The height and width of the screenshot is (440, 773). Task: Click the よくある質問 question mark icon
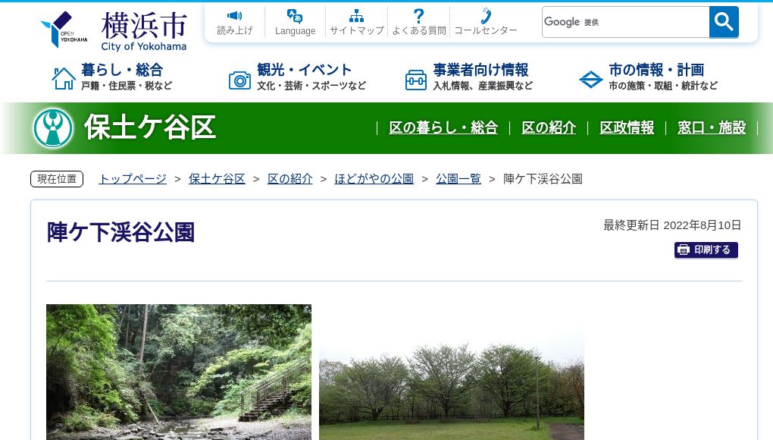[418, 15]
